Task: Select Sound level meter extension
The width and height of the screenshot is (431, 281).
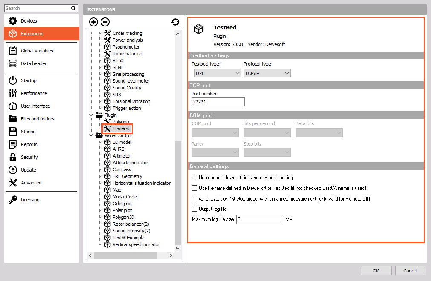Action: [131, 81]
